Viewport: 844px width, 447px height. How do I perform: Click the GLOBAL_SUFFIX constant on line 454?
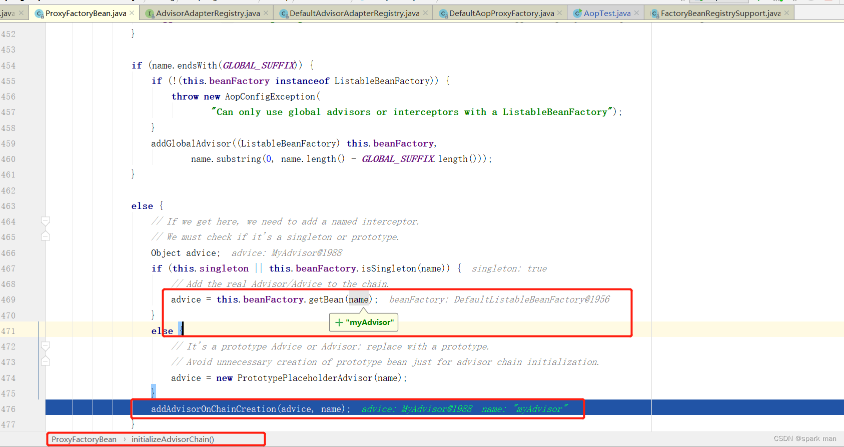coord(259,65)
